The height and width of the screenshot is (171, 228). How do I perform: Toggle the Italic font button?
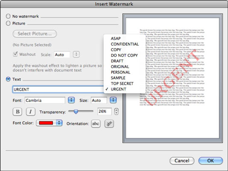(x=30, y=112)
